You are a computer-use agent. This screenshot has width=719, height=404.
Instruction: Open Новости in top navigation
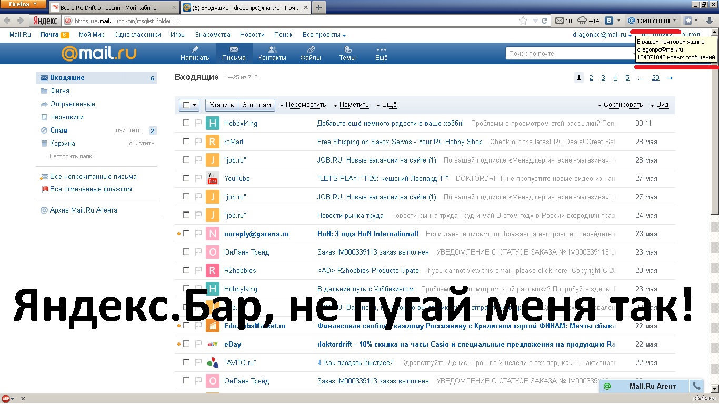tap(252, 35)
